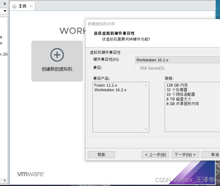Close the left sidebar panel with its X
The width and height of the screenshot is (220, 186).
[x=5, y=4]
